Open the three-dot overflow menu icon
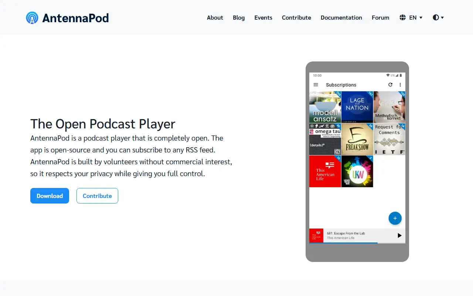Image resolution: width=473 pixels, height=296 pixels. [x=400, y=85]
